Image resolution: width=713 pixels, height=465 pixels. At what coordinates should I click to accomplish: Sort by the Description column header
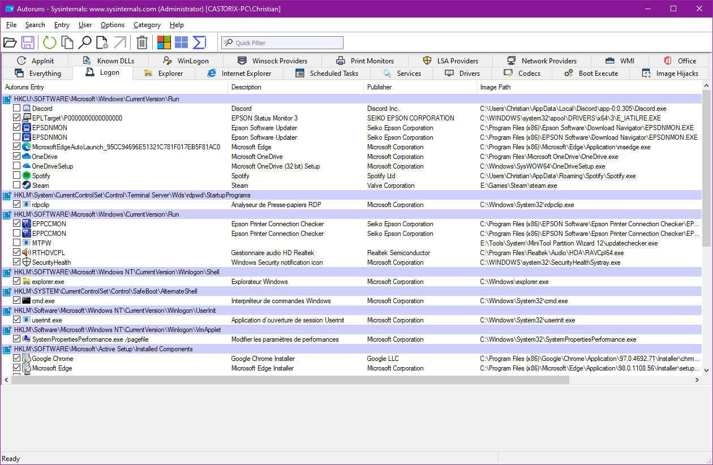click(295, 87)
